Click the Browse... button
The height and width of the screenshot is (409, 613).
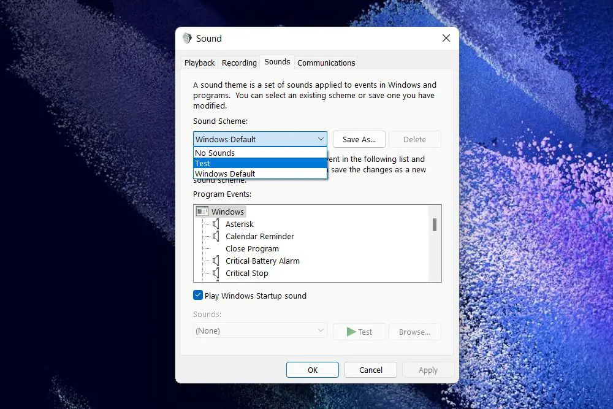pyautogui.click(x=414, y=332)
